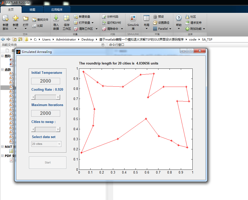This screenshot has width=248, height=200.
Task: Click Desktop in the path breadcrumb
Action: click(x=88, y=40)
